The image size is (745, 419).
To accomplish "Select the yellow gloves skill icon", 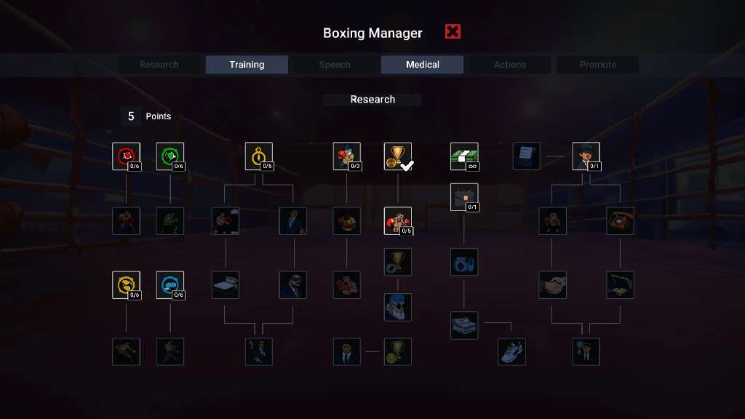I will click(126, 285).
